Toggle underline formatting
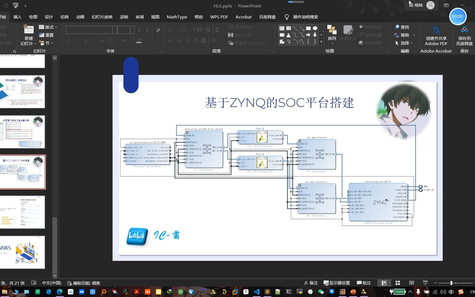Image resolution: width=475 pixels, height=297 pixels. (85, 40)
